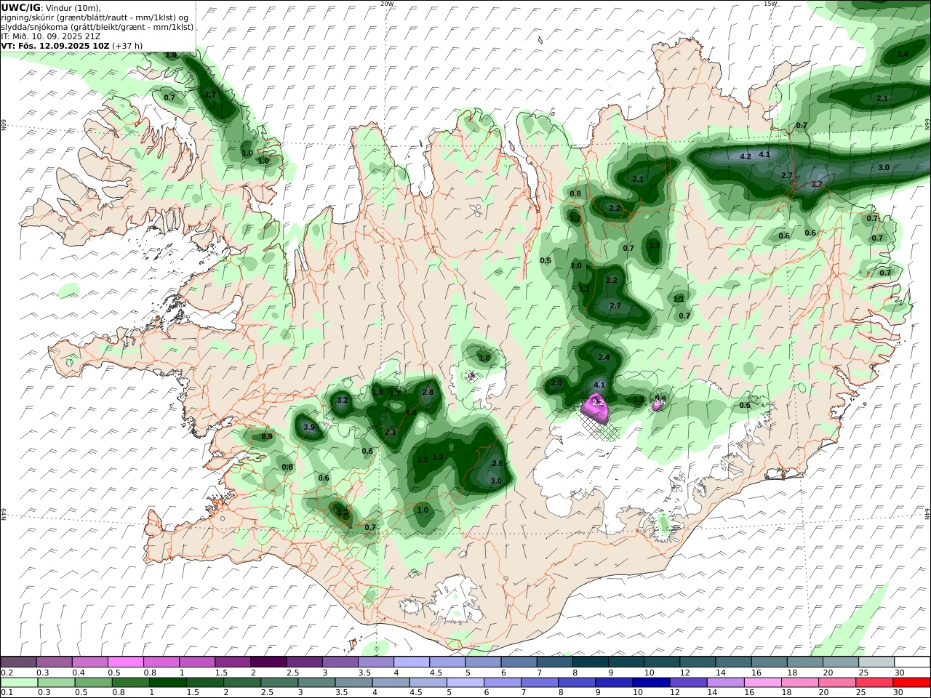Screen dimensions: 931x698
Task: Click the precipitation value '2.4' on the map
Action: click(x=604, y=357)
